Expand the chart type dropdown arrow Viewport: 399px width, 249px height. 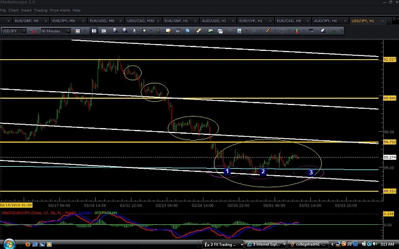pyautogui.click(x=84, y=31)
